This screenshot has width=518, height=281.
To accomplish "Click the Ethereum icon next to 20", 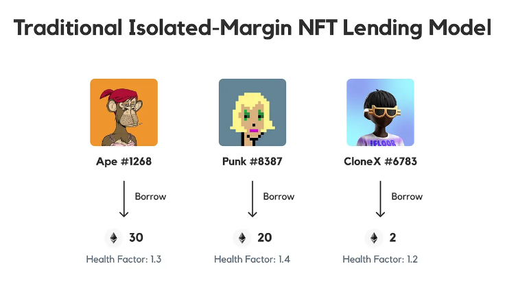I will point(242,238).
